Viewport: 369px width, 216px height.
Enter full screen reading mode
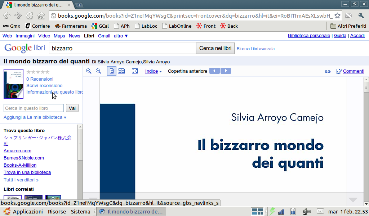135,71
